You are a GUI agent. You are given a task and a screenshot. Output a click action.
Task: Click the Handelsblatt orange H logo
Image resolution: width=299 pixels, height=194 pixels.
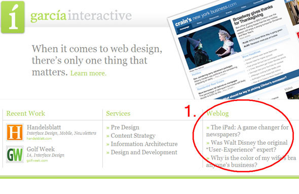(15, 132)
